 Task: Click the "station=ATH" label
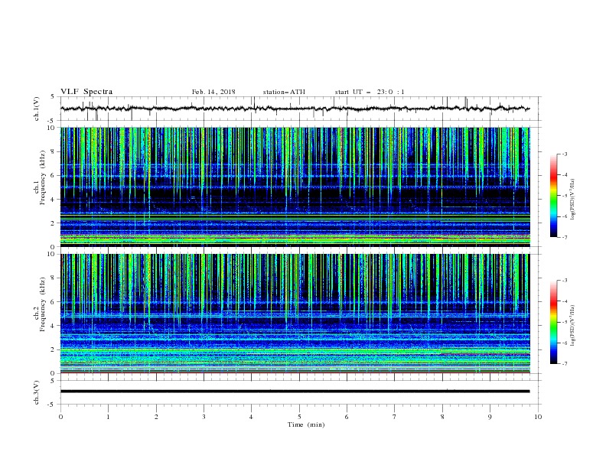pyautogui.click(x=284, y=92)
